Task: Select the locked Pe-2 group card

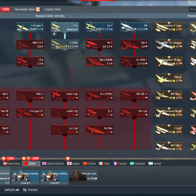Action: click(134, 113)
